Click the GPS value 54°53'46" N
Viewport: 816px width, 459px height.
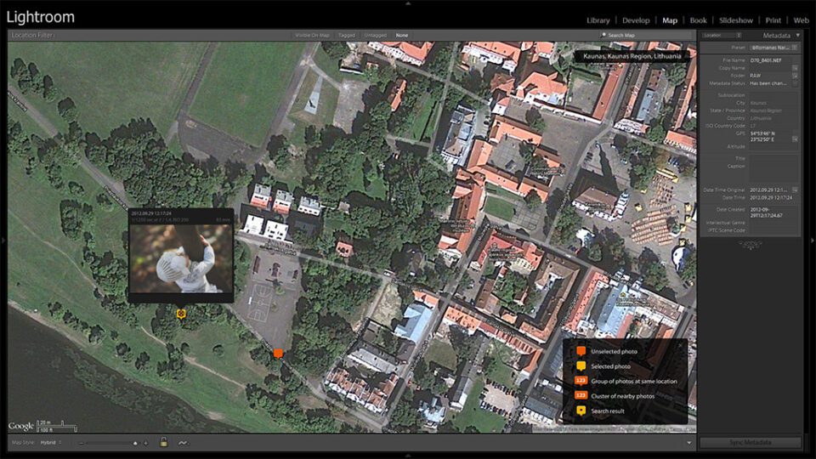coord(762,133)
